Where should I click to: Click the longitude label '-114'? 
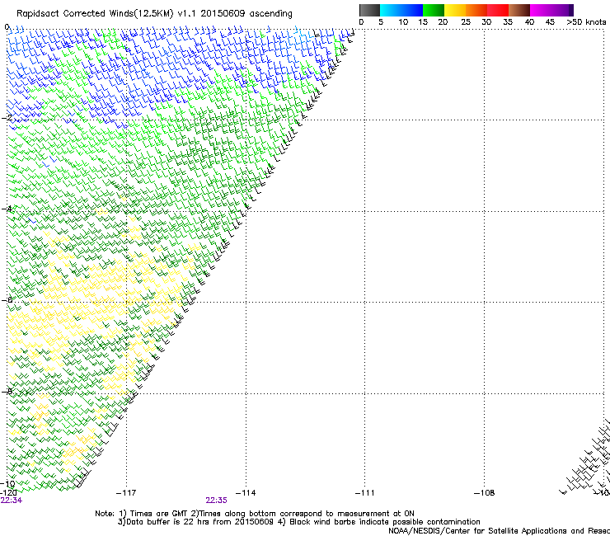pos(246,493)
